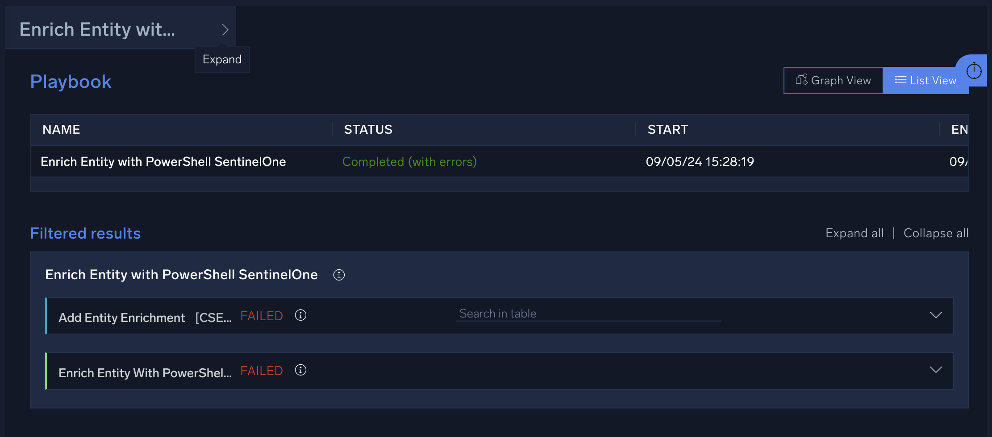Click the Expand all link

click(854, 233)
